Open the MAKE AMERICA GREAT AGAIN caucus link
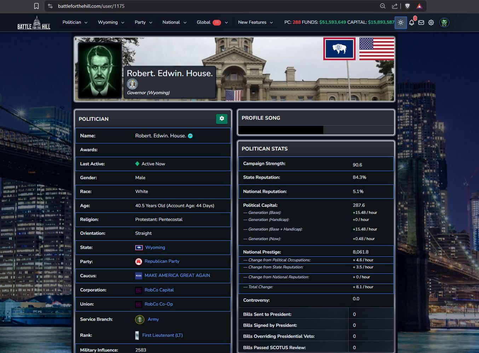 pyautogui.click(x=177, y=275)
